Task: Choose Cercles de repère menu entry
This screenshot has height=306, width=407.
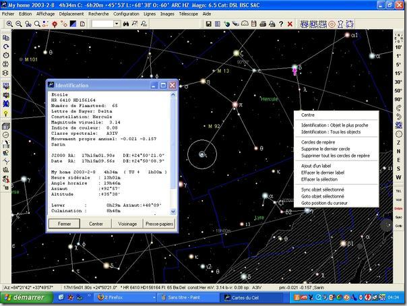Action: (318, 142)
